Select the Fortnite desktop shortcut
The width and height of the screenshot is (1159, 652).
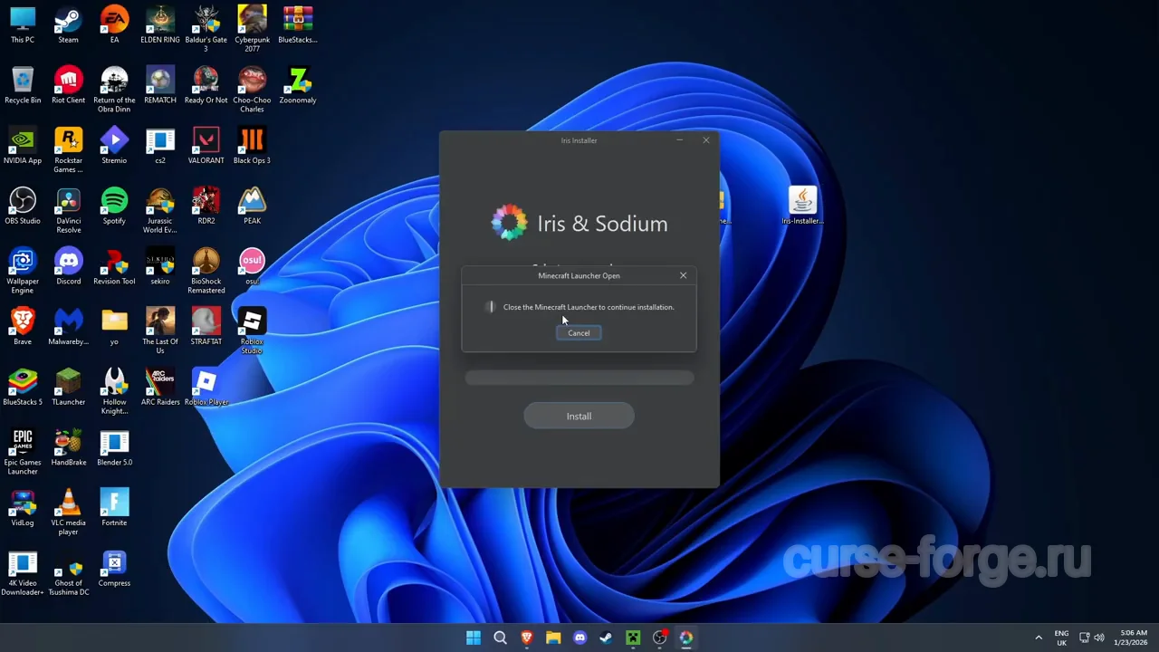(114, 509)
